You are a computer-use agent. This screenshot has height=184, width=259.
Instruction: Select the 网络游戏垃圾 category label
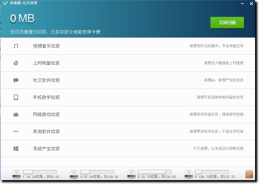pos(46,115)
